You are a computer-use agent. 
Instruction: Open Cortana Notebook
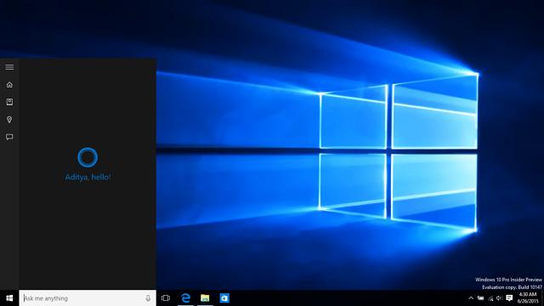click(9, 102)
